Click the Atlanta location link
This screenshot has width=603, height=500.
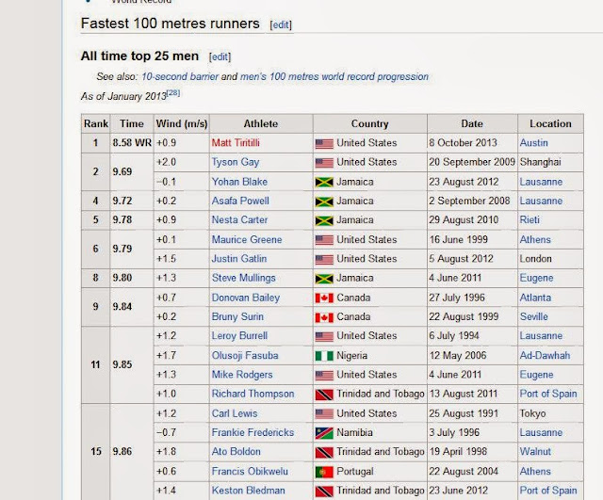click(535, 298)
